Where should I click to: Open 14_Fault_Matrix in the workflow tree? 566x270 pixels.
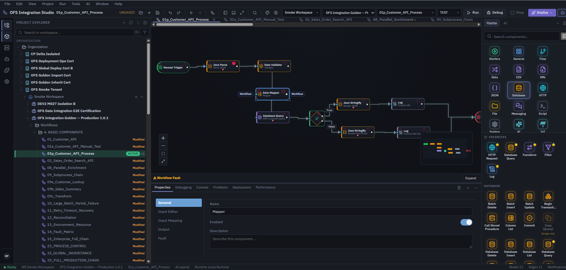60,232
